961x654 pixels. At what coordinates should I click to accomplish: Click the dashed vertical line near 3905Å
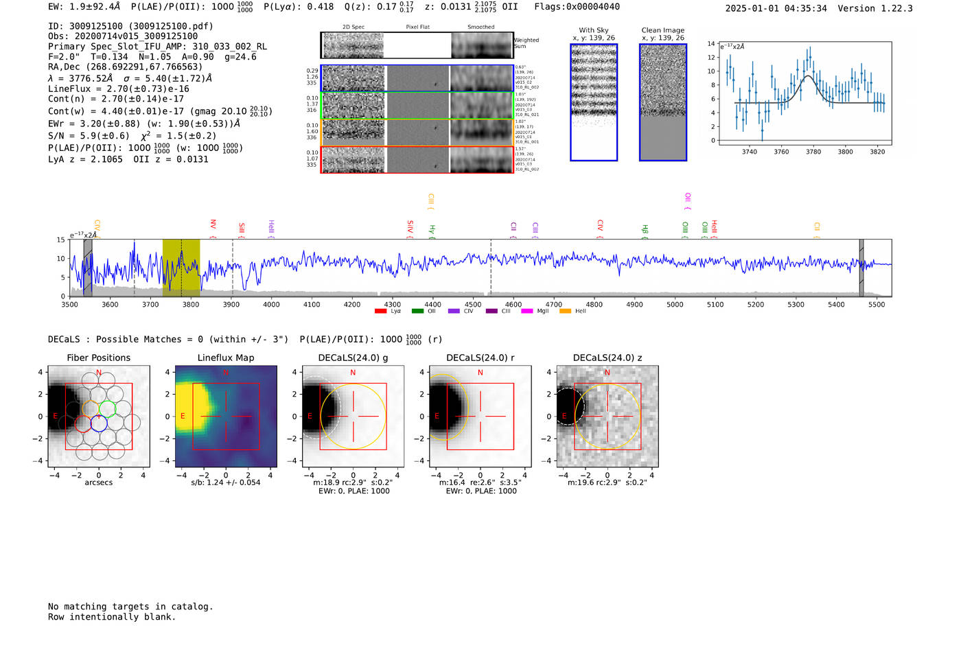click(x=233, y=268)
